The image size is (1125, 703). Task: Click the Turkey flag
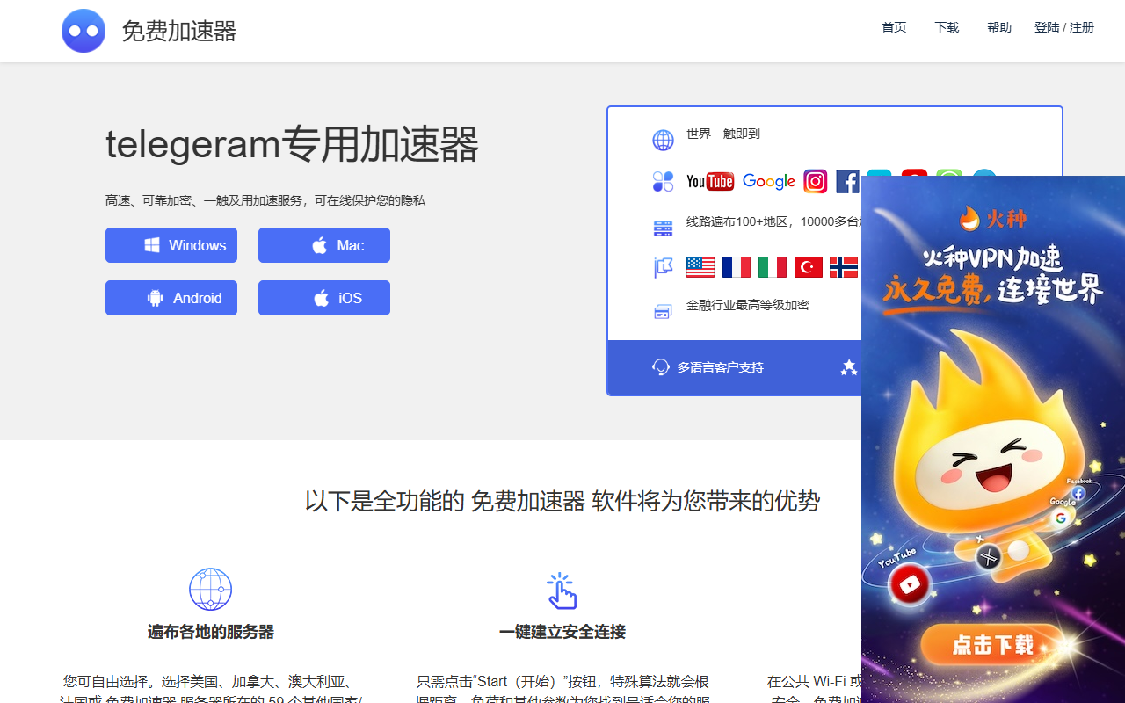point(809,267)
